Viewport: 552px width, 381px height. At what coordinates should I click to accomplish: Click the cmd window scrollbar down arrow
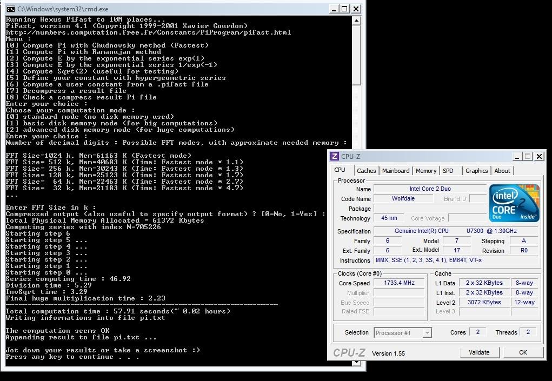pos(356,362)
